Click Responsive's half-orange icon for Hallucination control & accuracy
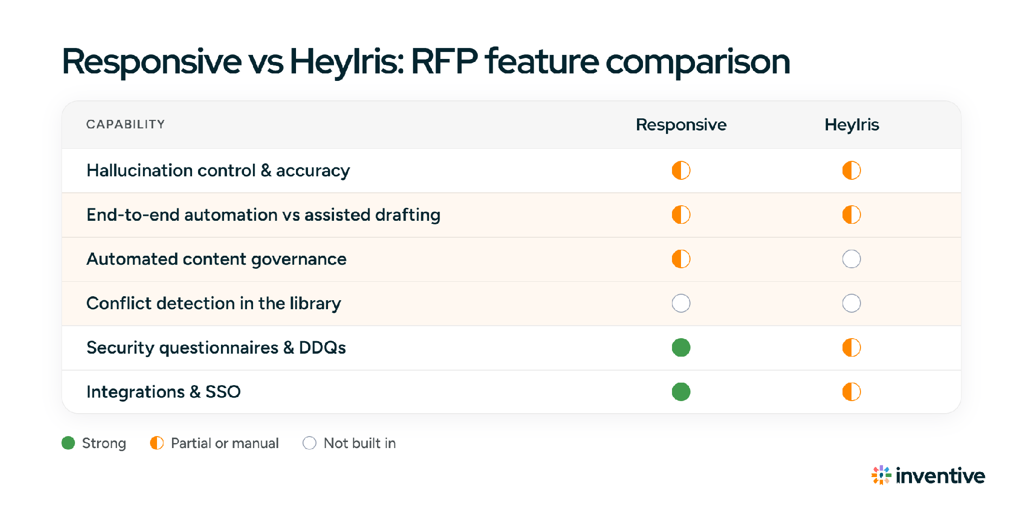 point(680,170)
